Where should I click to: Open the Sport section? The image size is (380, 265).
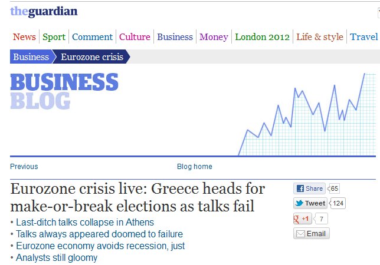pyautogui.click(x=54, y=37)
